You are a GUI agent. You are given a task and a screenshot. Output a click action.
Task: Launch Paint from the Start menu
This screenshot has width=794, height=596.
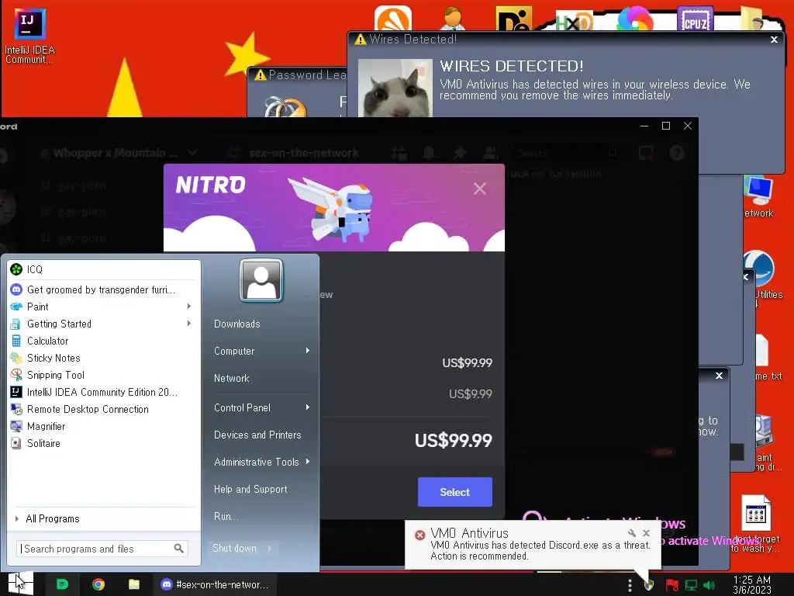(104, 307)
